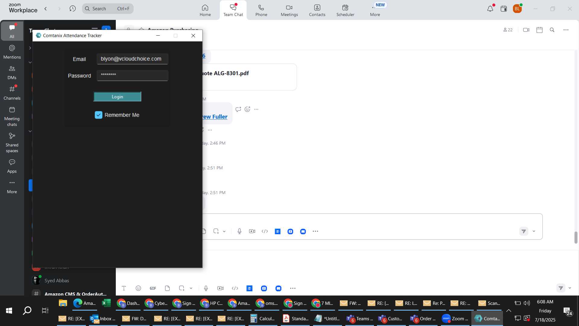Toggle the Remember Me checkbox

[x=99, y=115]
